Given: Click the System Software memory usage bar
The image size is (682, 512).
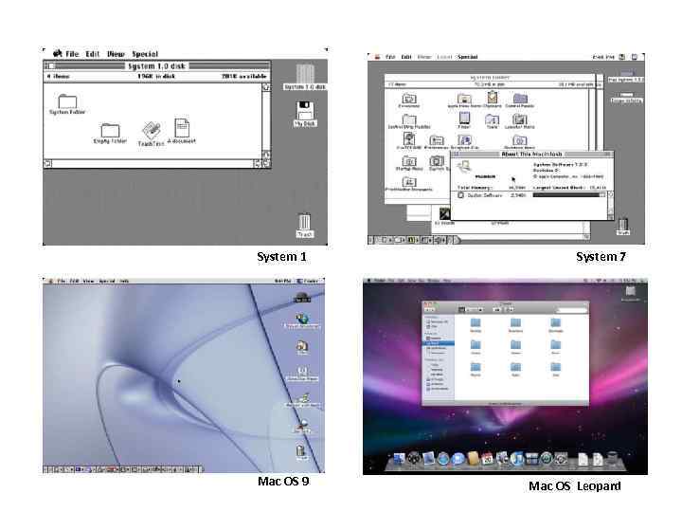Looking at the screenshot, I should (x=568, y=195).
